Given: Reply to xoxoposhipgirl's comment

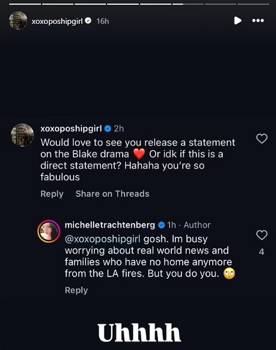Looking at the screenshot, I should [x=52, y=194].
